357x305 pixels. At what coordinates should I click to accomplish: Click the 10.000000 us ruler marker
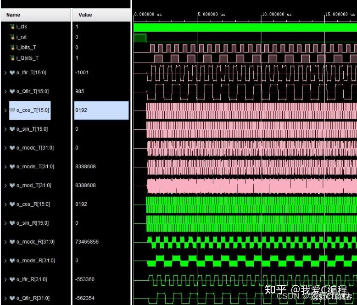(276, 14)
